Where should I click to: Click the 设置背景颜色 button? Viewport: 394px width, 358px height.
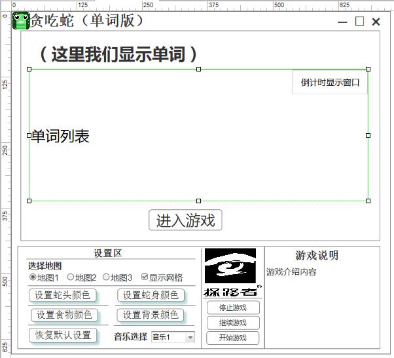click(x=151, y=315)
